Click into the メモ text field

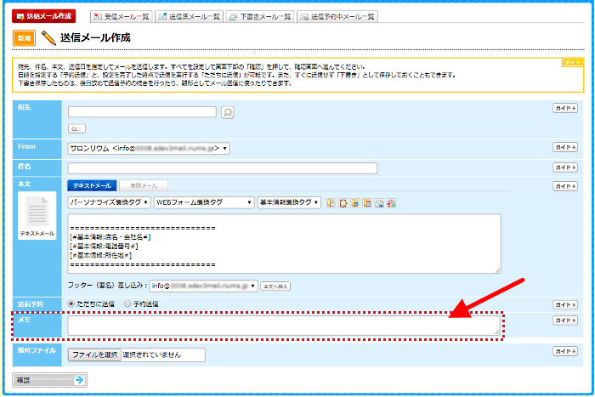pyautogui.click(x=284, y=326)
